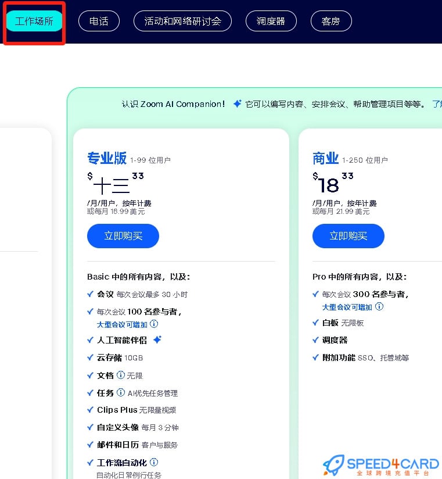Viewport: 442px width, 479px height.
Task: Switch to the 客房 tab
Action: (x=331, y=21)
